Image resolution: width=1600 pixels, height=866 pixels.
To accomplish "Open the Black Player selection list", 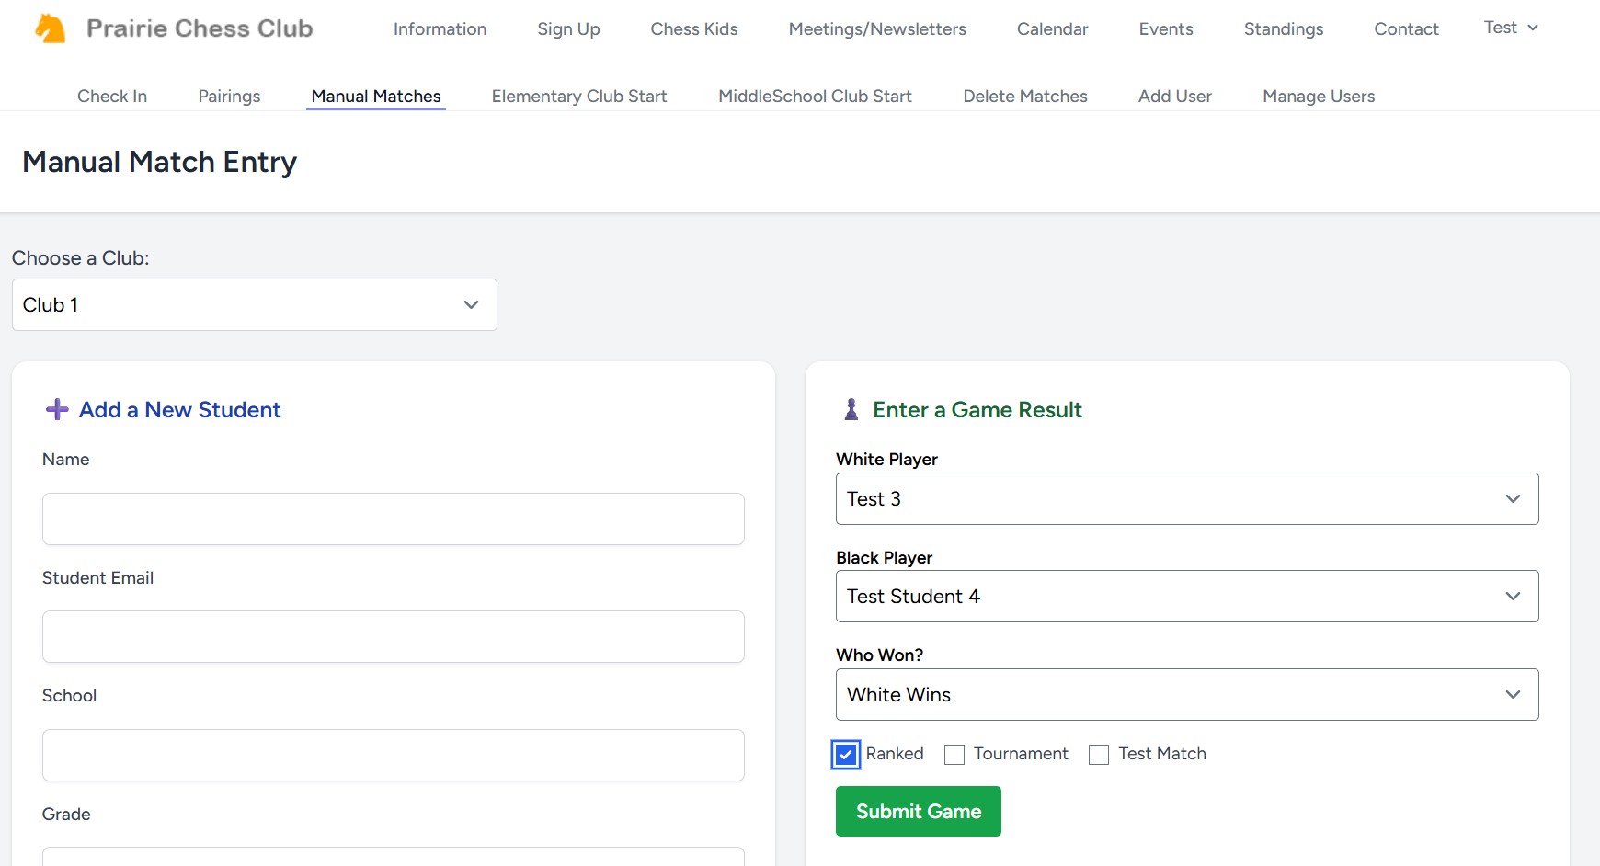I will click(1186, 597).
